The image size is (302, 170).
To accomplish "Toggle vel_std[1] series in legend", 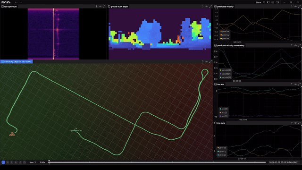I will [225, 74].
